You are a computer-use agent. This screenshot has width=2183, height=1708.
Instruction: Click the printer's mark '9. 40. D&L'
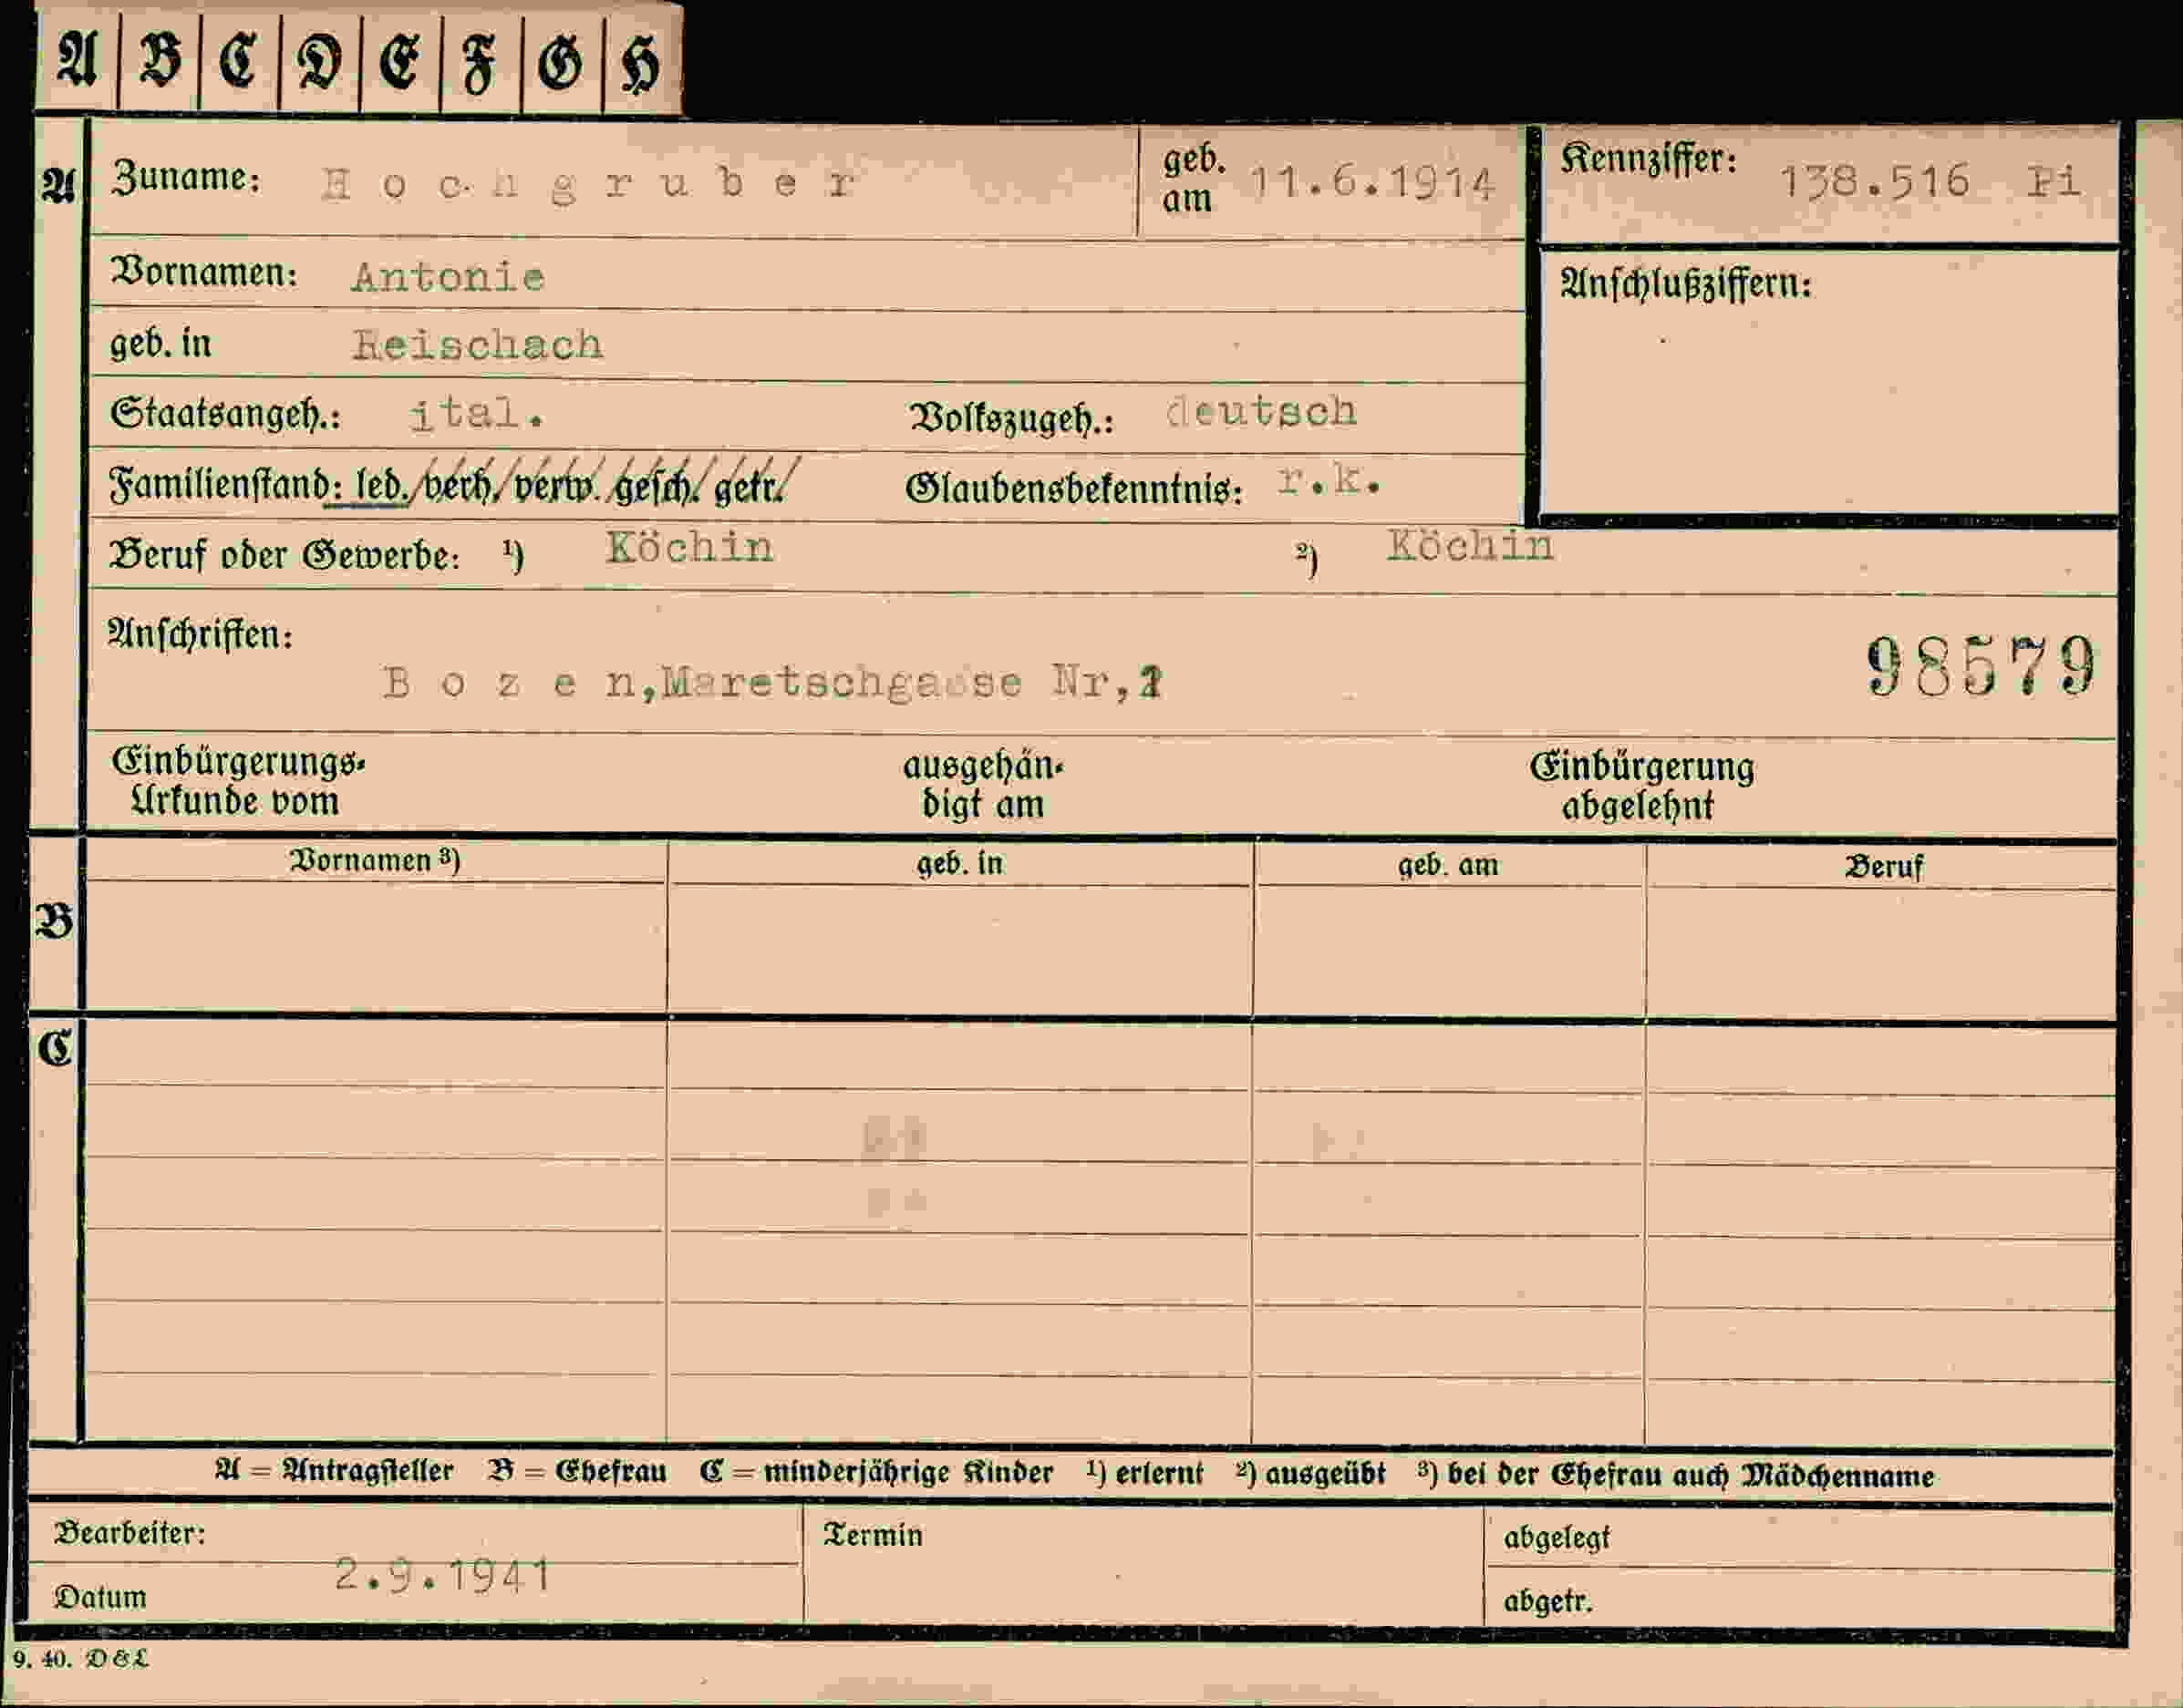[82, 1659]
